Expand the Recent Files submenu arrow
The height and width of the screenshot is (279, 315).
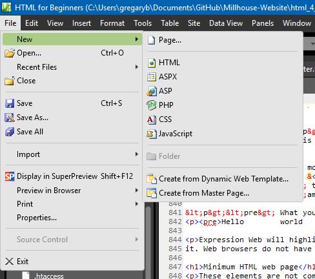point(137,67)
